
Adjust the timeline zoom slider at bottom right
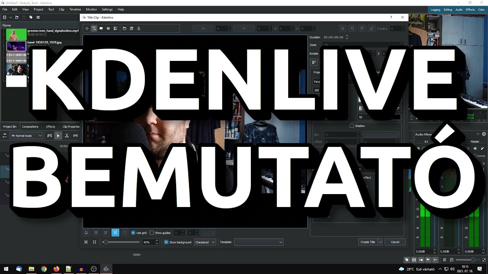(x=468, y=260)
